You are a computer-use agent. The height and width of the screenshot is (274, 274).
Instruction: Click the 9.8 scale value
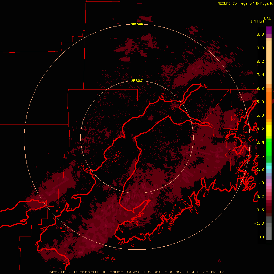tap(260, 34)
